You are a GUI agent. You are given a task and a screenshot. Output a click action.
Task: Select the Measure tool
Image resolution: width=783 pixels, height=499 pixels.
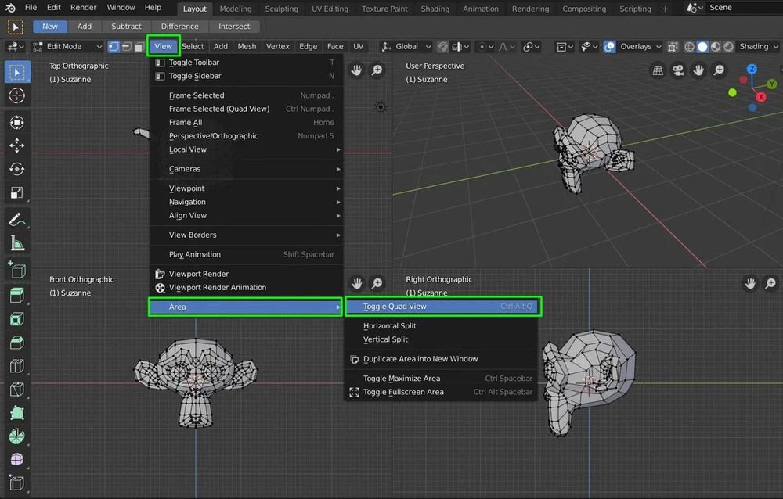(17, 243)
